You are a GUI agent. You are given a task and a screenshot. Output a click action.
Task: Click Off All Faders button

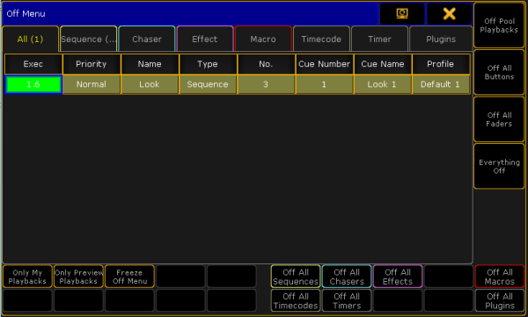499,119
